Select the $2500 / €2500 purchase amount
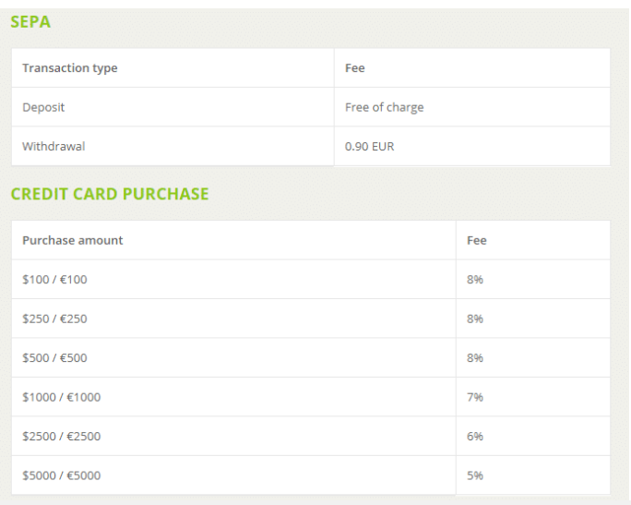 point(61,436)
